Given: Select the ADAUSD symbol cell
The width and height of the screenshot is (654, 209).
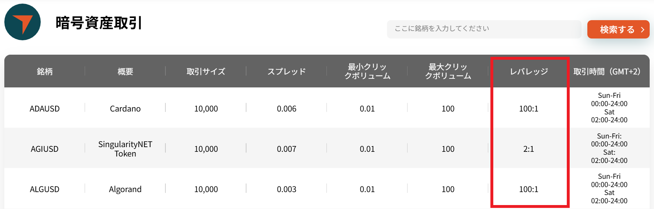Looking at the screenshot, I should (45, 109).
